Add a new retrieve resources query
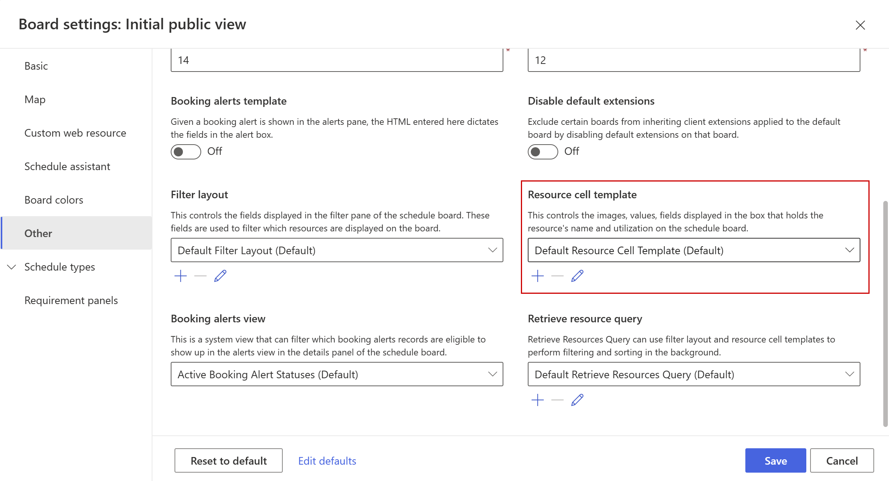Image resolution: width=889 pixels, height=481 pixels. pyautogui.click(x=538, y=400)
